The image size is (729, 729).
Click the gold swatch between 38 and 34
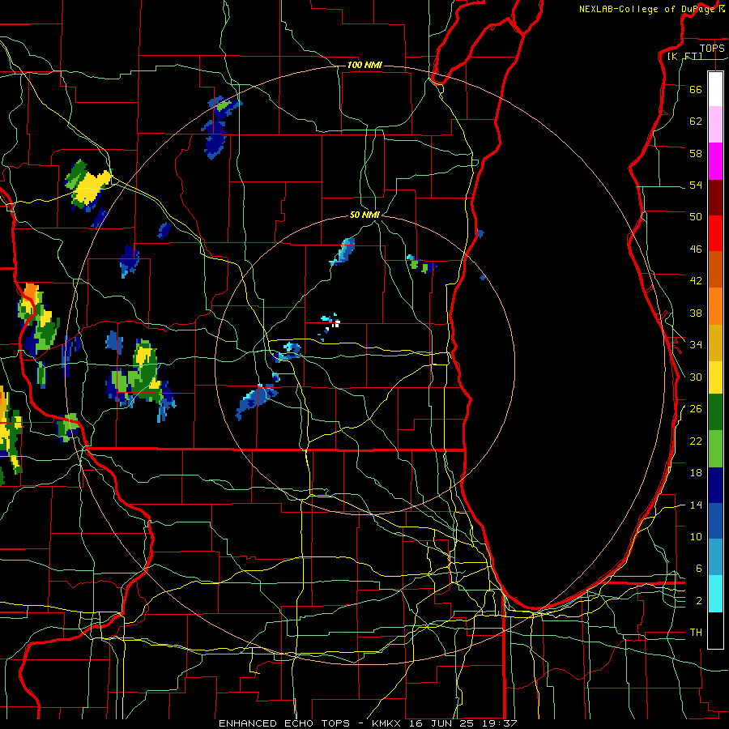click(x=715, y=343)
